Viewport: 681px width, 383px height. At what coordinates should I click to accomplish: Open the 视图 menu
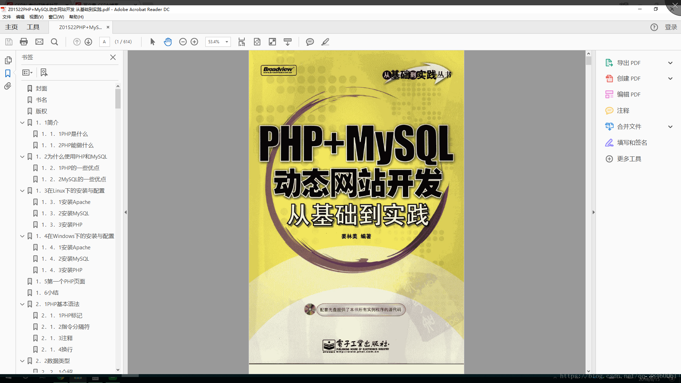click(x=37, y=17)
